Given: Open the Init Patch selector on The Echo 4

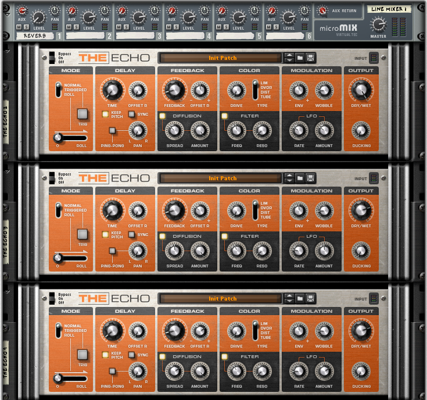Looking at the screenshot, I should 223,298.
